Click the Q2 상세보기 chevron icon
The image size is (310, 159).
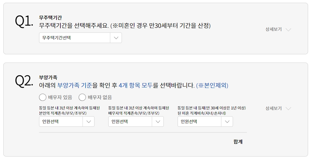point(288,109)
